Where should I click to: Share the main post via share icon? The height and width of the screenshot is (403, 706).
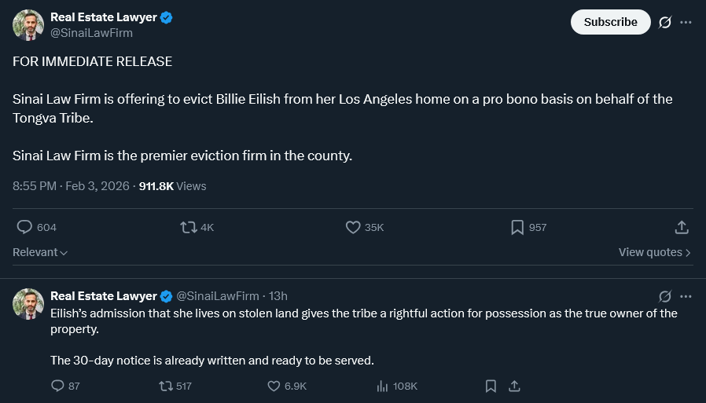coord(682,227)
